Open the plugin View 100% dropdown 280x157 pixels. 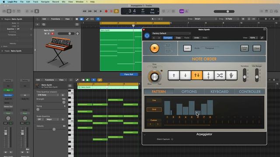pos(254,38)
